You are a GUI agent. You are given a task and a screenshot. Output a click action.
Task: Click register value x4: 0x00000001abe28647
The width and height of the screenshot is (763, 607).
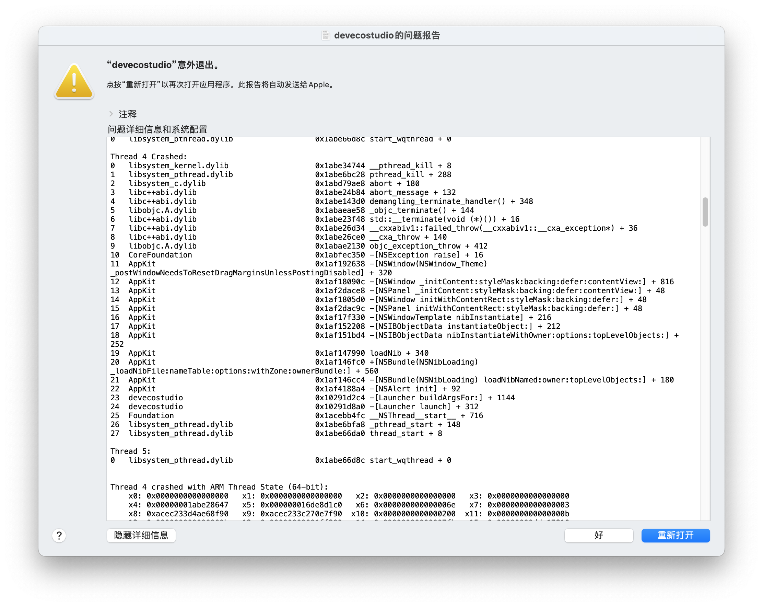click(x=178, y=505)
